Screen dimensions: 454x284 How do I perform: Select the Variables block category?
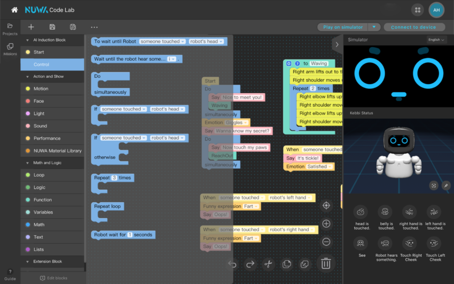(x=43, y=212)
